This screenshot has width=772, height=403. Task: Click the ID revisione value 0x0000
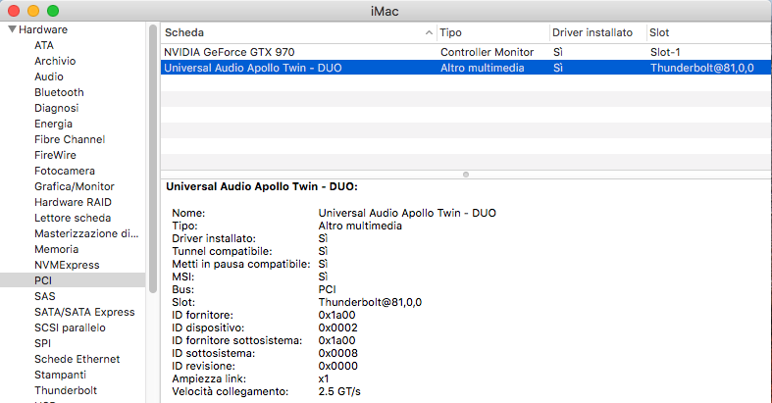point(337,366)
